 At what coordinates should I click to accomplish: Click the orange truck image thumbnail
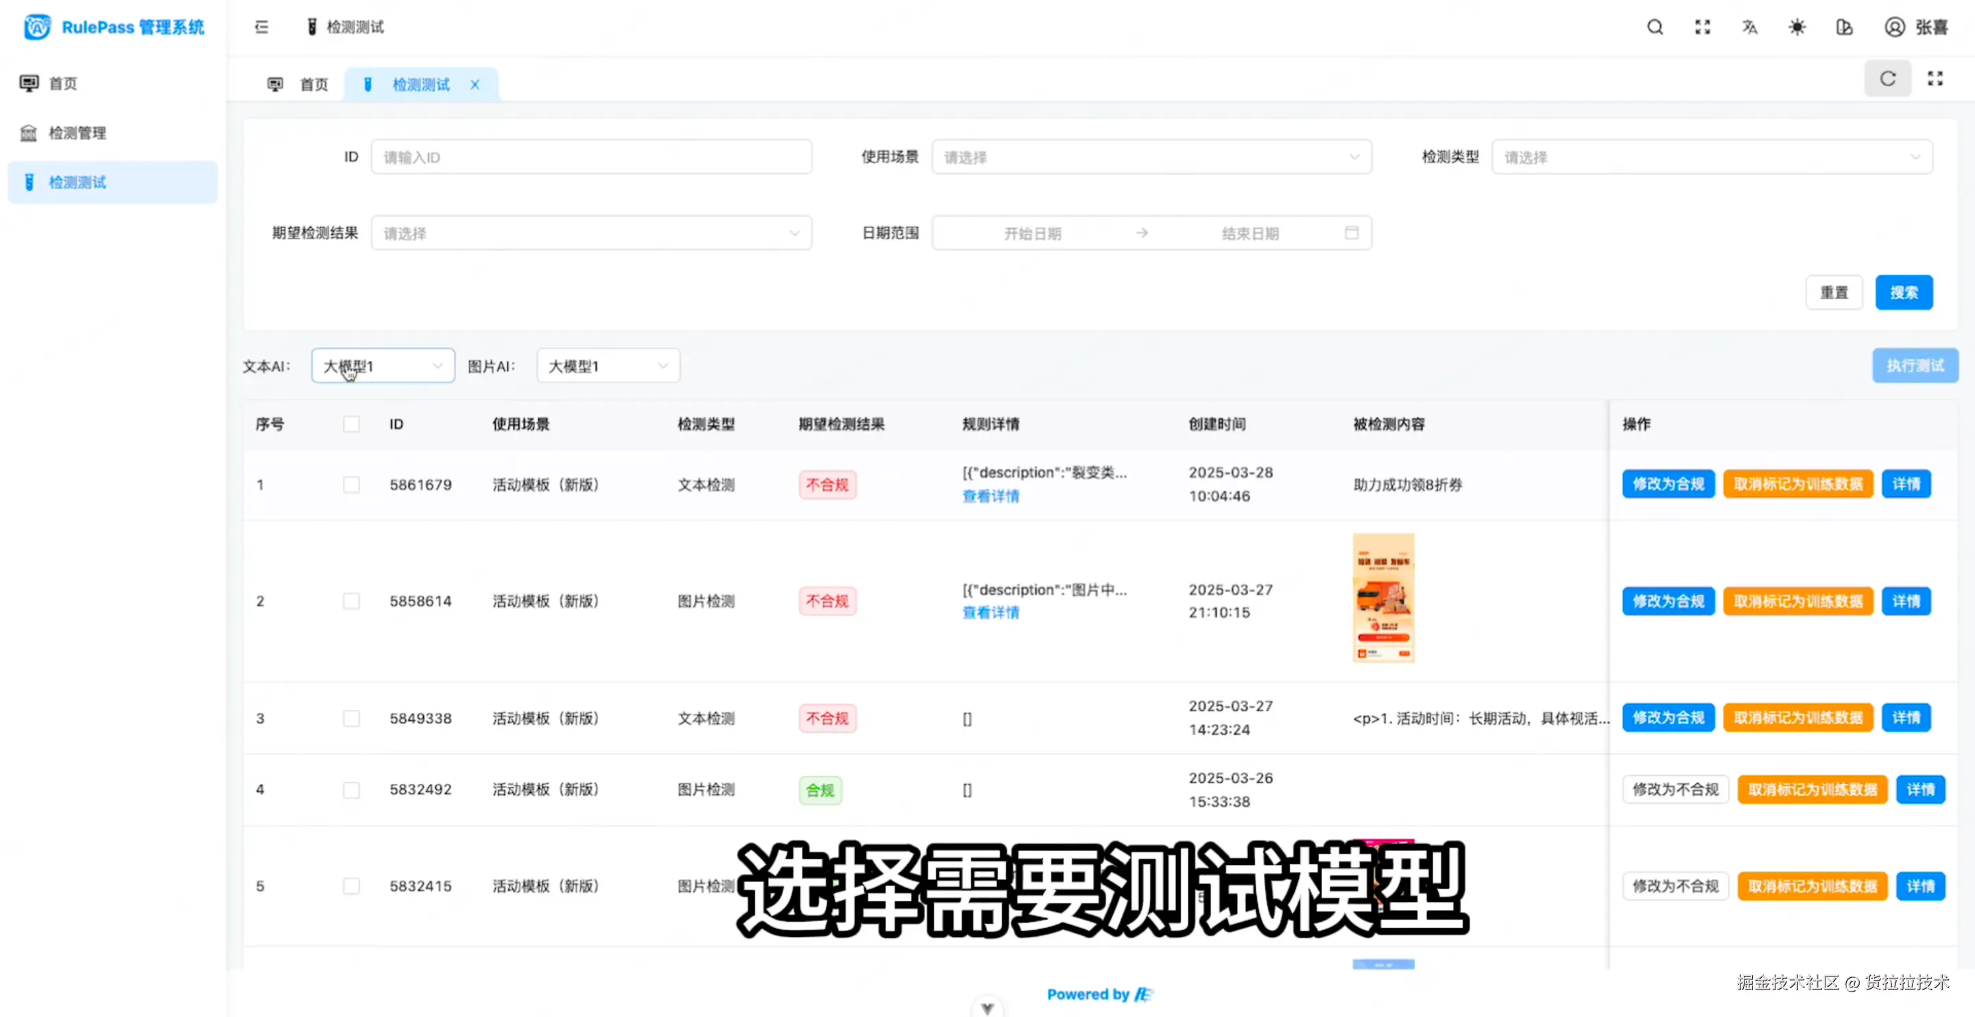tap(1383, 598)
